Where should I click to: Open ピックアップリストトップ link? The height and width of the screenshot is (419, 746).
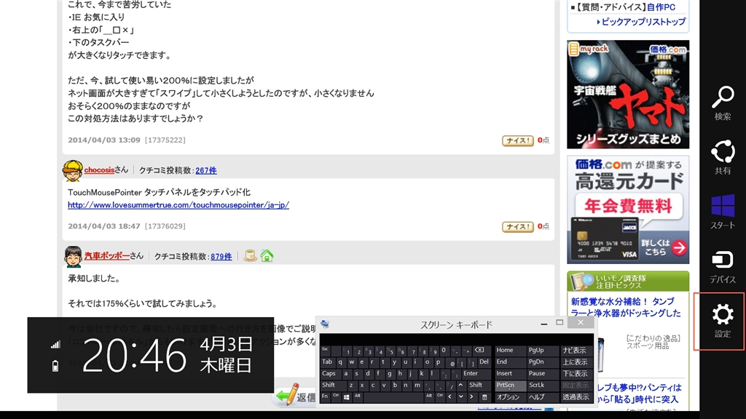(644, 22)
